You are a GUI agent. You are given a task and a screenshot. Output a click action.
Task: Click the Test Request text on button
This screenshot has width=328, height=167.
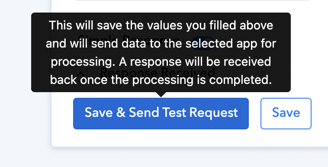(x=200, y=113)
